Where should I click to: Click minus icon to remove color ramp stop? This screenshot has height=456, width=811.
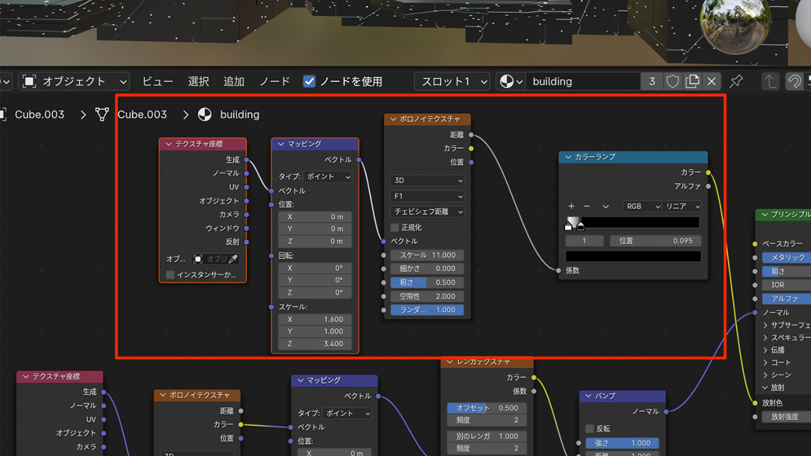[x=587, y=206]
